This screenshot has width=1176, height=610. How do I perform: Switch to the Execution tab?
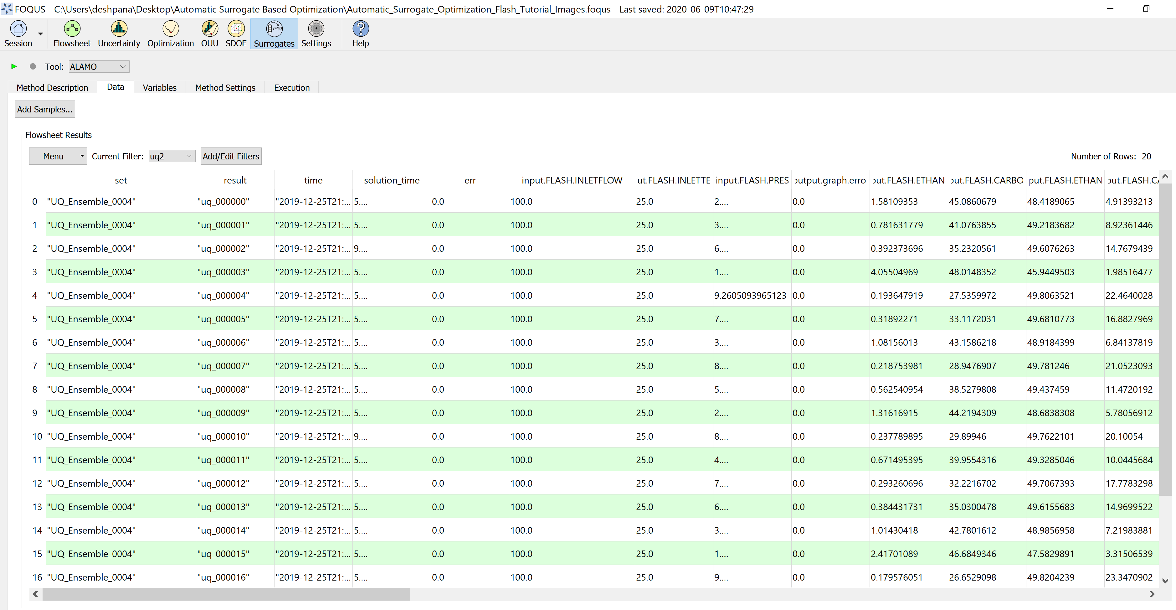coord(291,87)
